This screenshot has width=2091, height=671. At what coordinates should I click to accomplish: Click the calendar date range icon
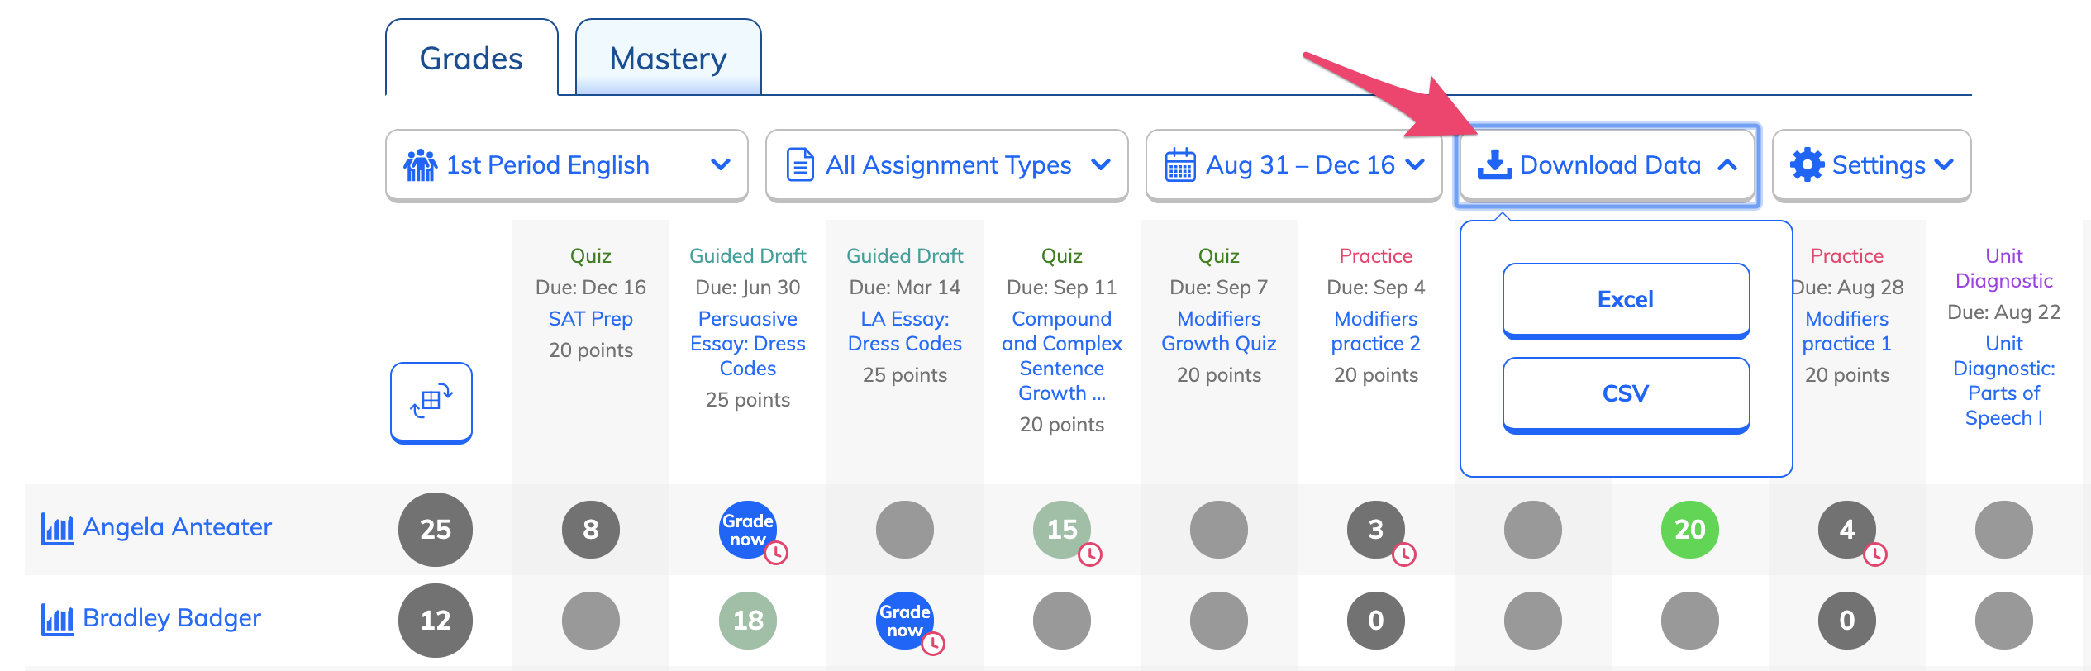coord(1180,164)
